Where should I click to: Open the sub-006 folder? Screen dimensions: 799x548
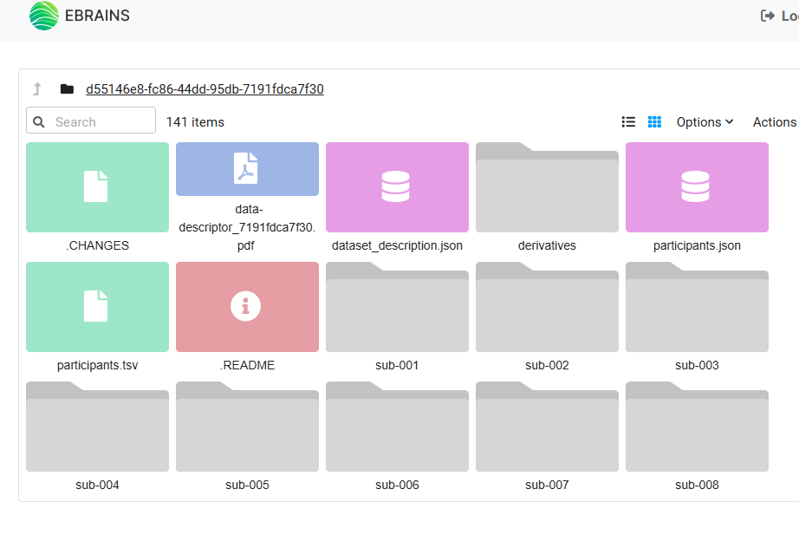pyautogui.click(x=397, y=427)
